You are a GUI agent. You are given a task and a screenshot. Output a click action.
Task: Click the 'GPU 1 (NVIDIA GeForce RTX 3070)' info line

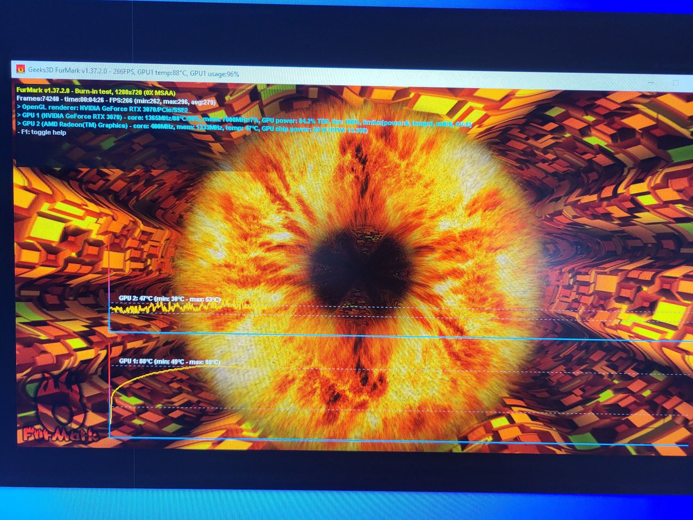click(x=244, y=120)
